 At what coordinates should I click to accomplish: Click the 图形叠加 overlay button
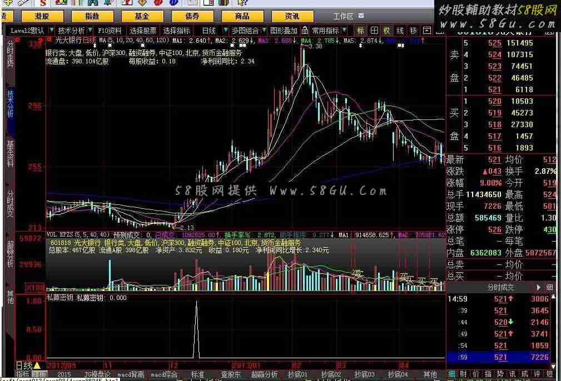click(284, 31)
